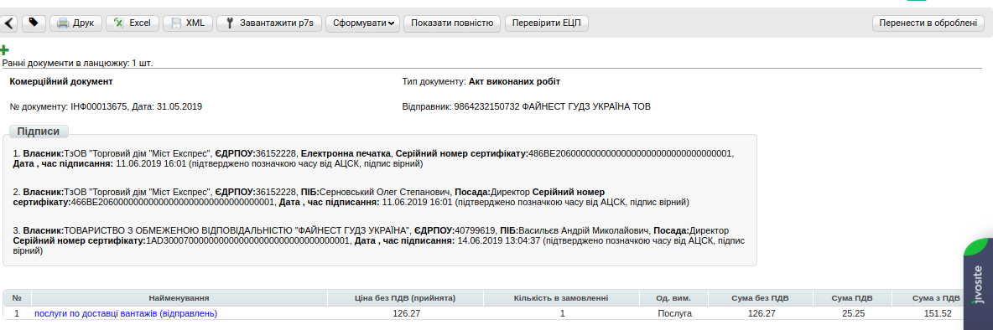This screenshot has width=993, height=330.
Task: Verify signature with Перевірити ЕЦП
Action: (547, 23)
